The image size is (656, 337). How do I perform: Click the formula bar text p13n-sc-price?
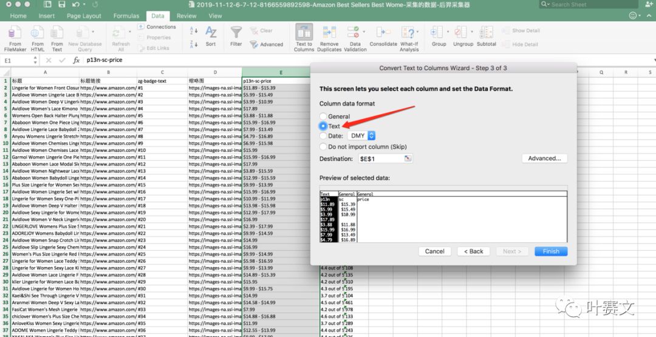[x=104, y=60]
